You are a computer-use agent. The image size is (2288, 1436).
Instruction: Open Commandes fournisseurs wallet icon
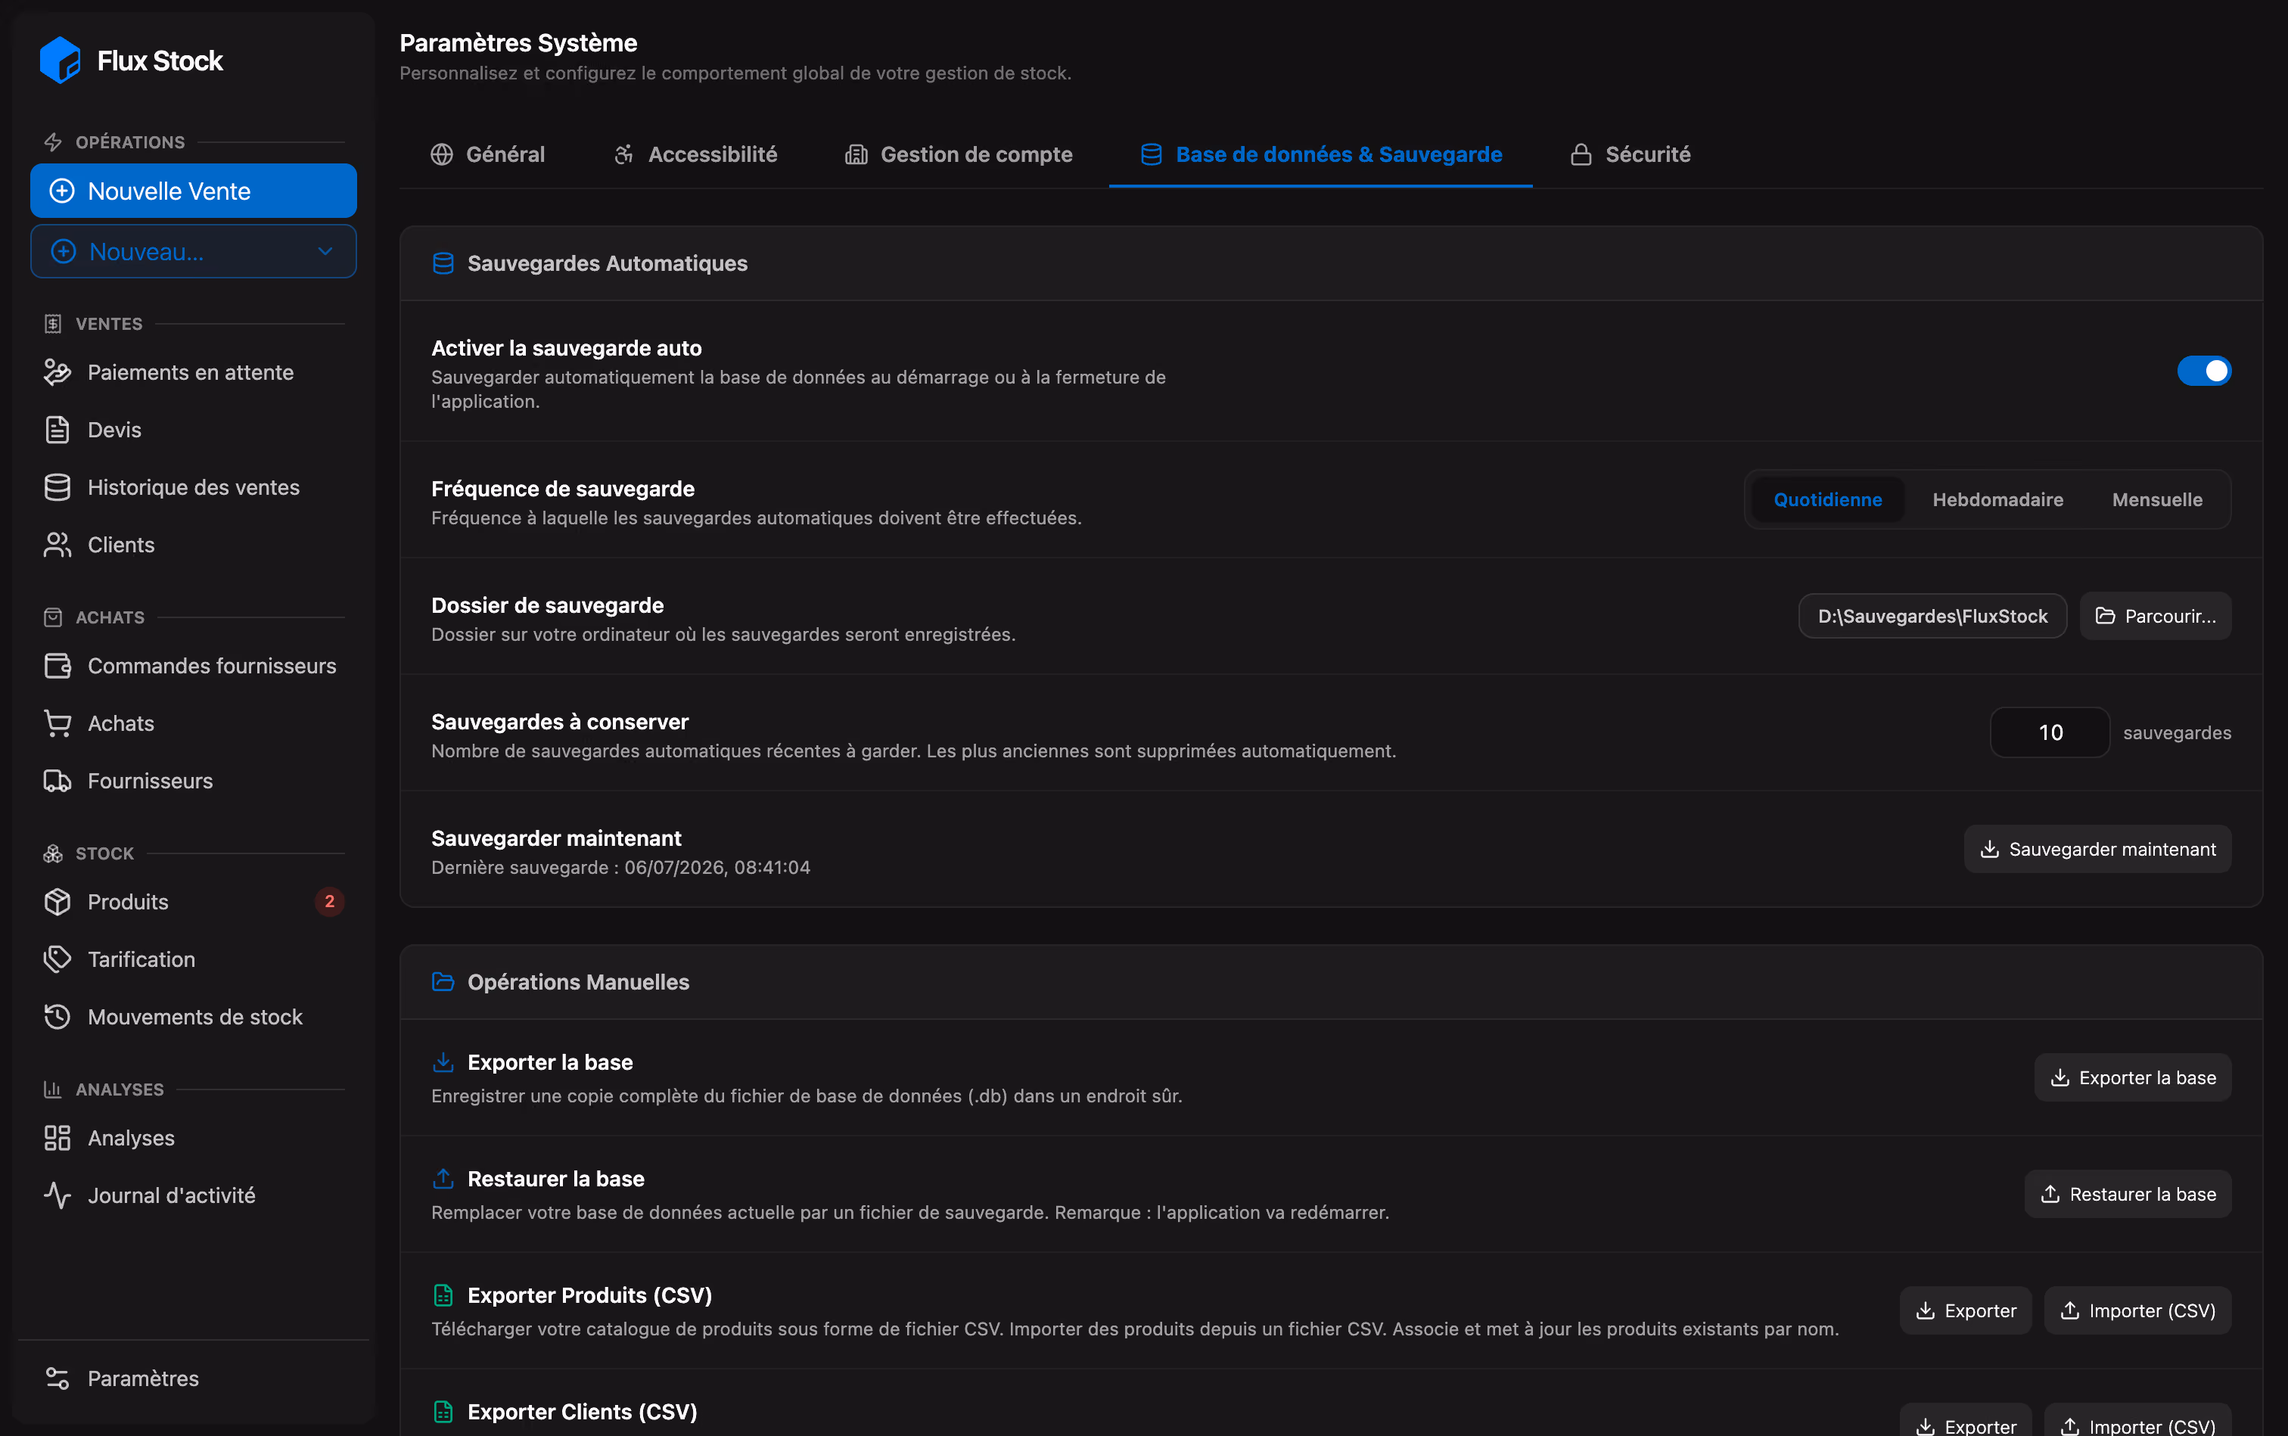57,666
